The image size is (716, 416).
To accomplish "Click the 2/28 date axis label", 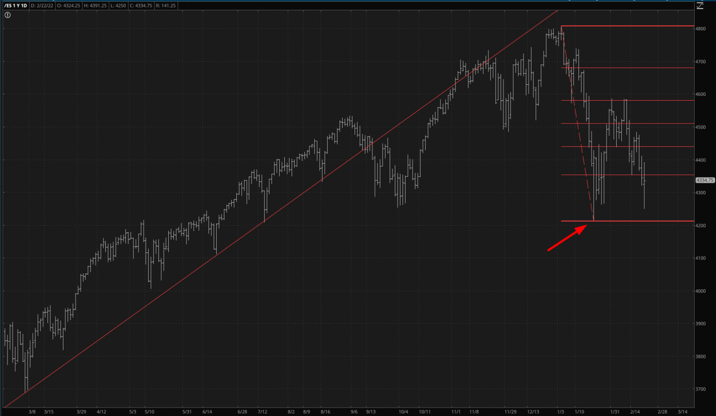I will coord(662,412).
